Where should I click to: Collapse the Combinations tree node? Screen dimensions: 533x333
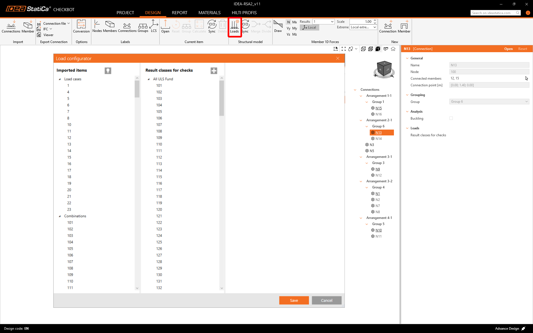(x=60, y=216)
